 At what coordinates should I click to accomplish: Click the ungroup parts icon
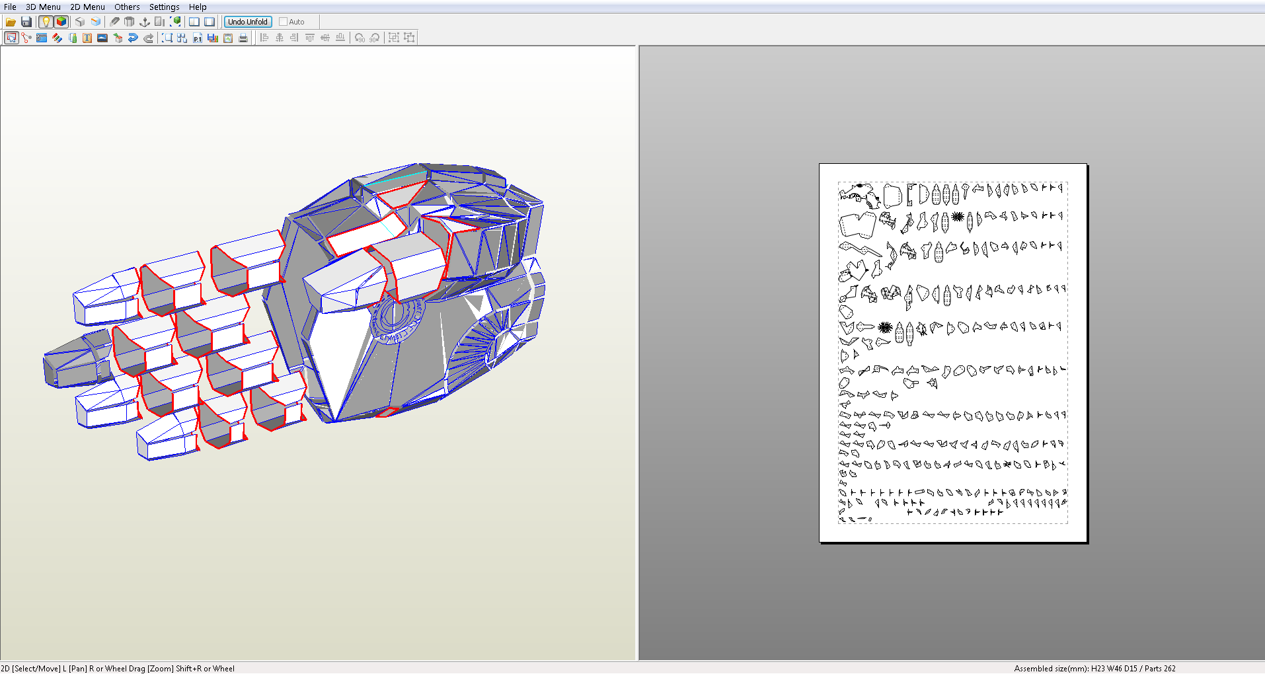pos(409,38)
